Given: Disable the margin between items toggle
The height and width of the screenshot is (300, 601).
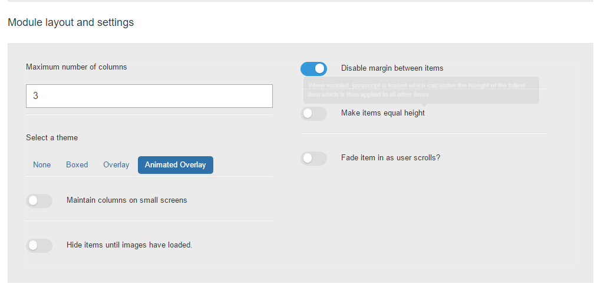Looking at the screenshot, I should tap(313, 69).
